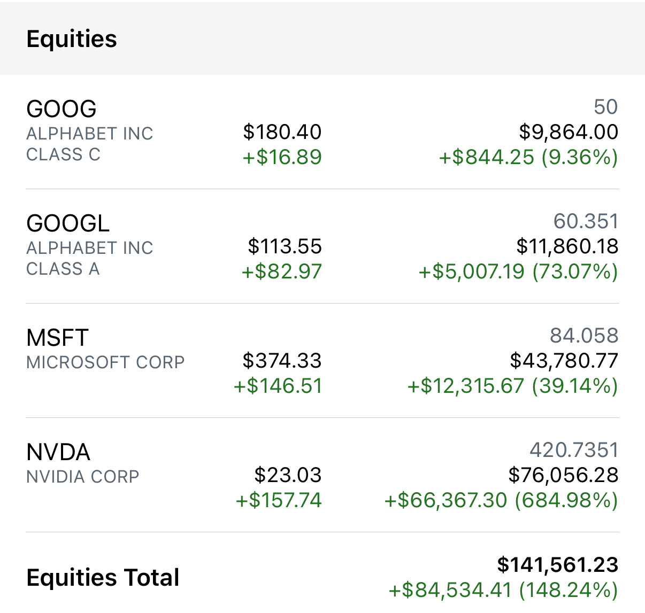Click NVDA market value $76,056.28
Screen dimensions: 645x613
tap(563, 475)
